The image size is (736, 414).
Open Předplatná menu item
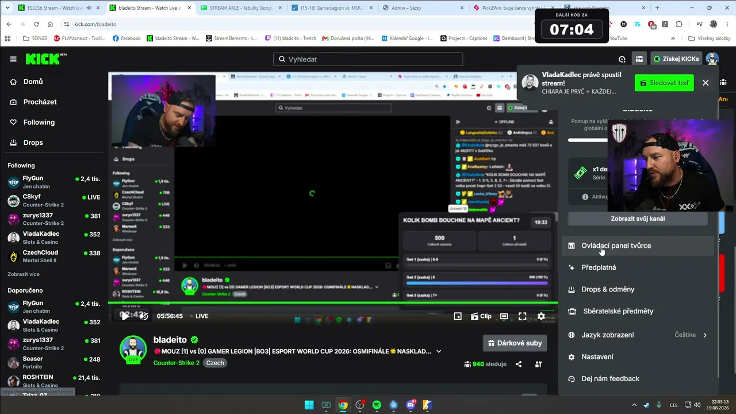point(638,267)
